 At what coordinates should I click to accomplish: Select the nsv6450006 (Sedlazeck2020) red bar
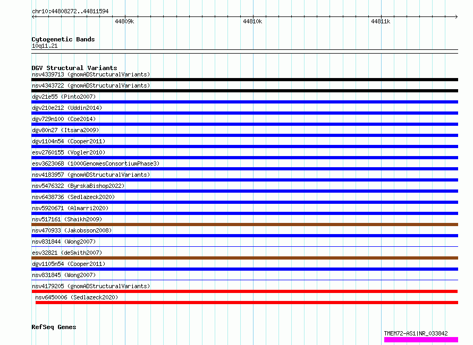coord(247,303)
